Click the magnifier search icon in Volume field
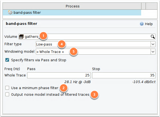The width and height of the screenshot is (160, 117). [153, 37]
